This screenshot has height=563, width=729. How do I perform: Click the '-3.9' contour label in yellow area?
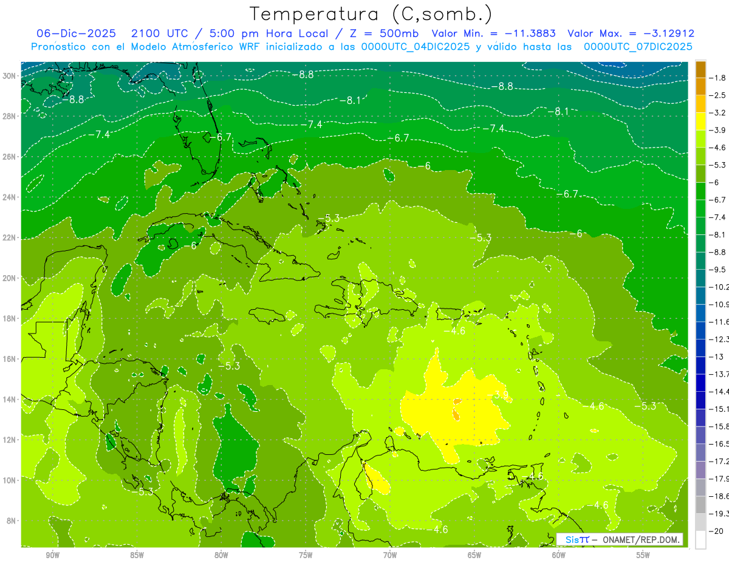click(x=498, y=395)
